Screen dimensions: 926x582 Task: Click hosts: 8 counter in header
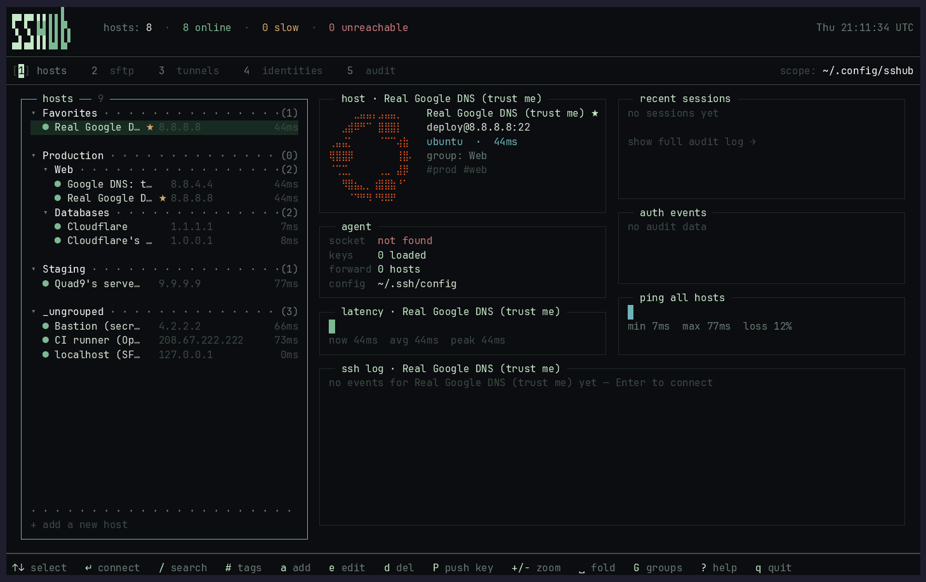[x=128, y=28]
